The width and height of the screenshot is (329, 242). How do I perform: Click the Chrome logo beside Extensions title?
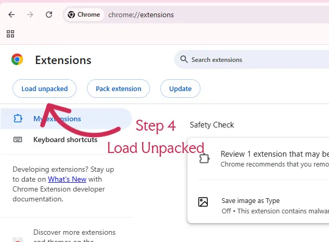(17, 59)
